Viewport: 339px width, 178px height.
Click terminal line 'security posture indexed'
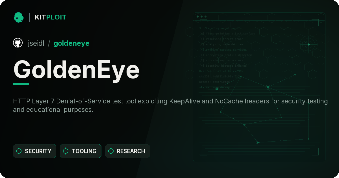(223, 66)
